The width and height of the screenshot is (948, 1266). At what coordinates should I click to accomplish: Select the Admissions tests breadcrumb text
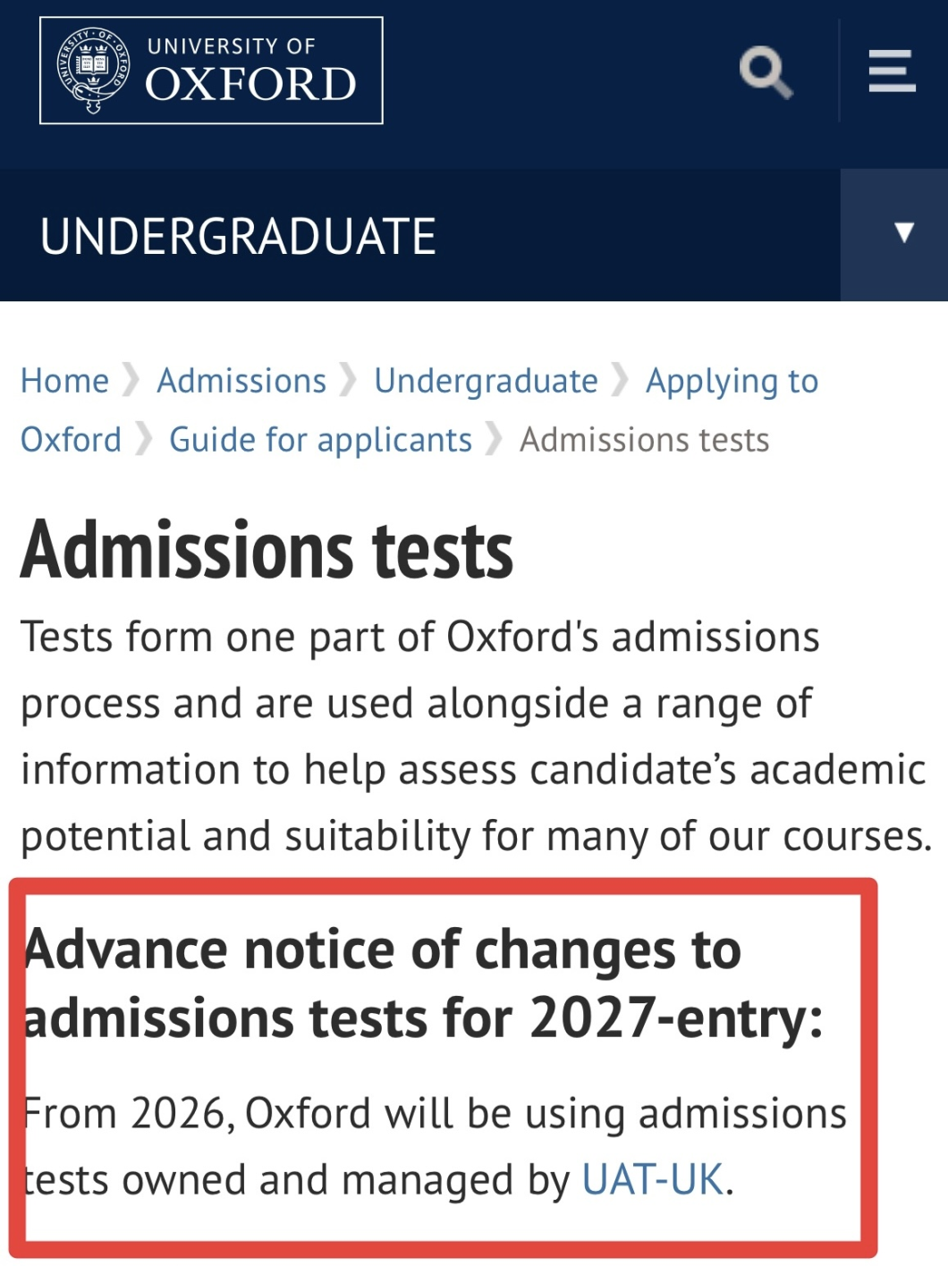[646, 439]
